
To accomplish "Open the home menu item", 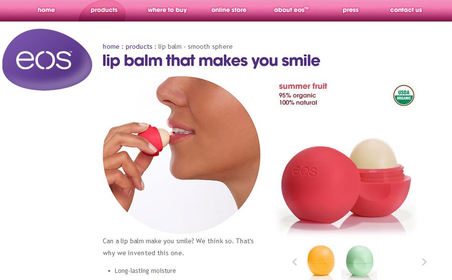I will 46,10.
